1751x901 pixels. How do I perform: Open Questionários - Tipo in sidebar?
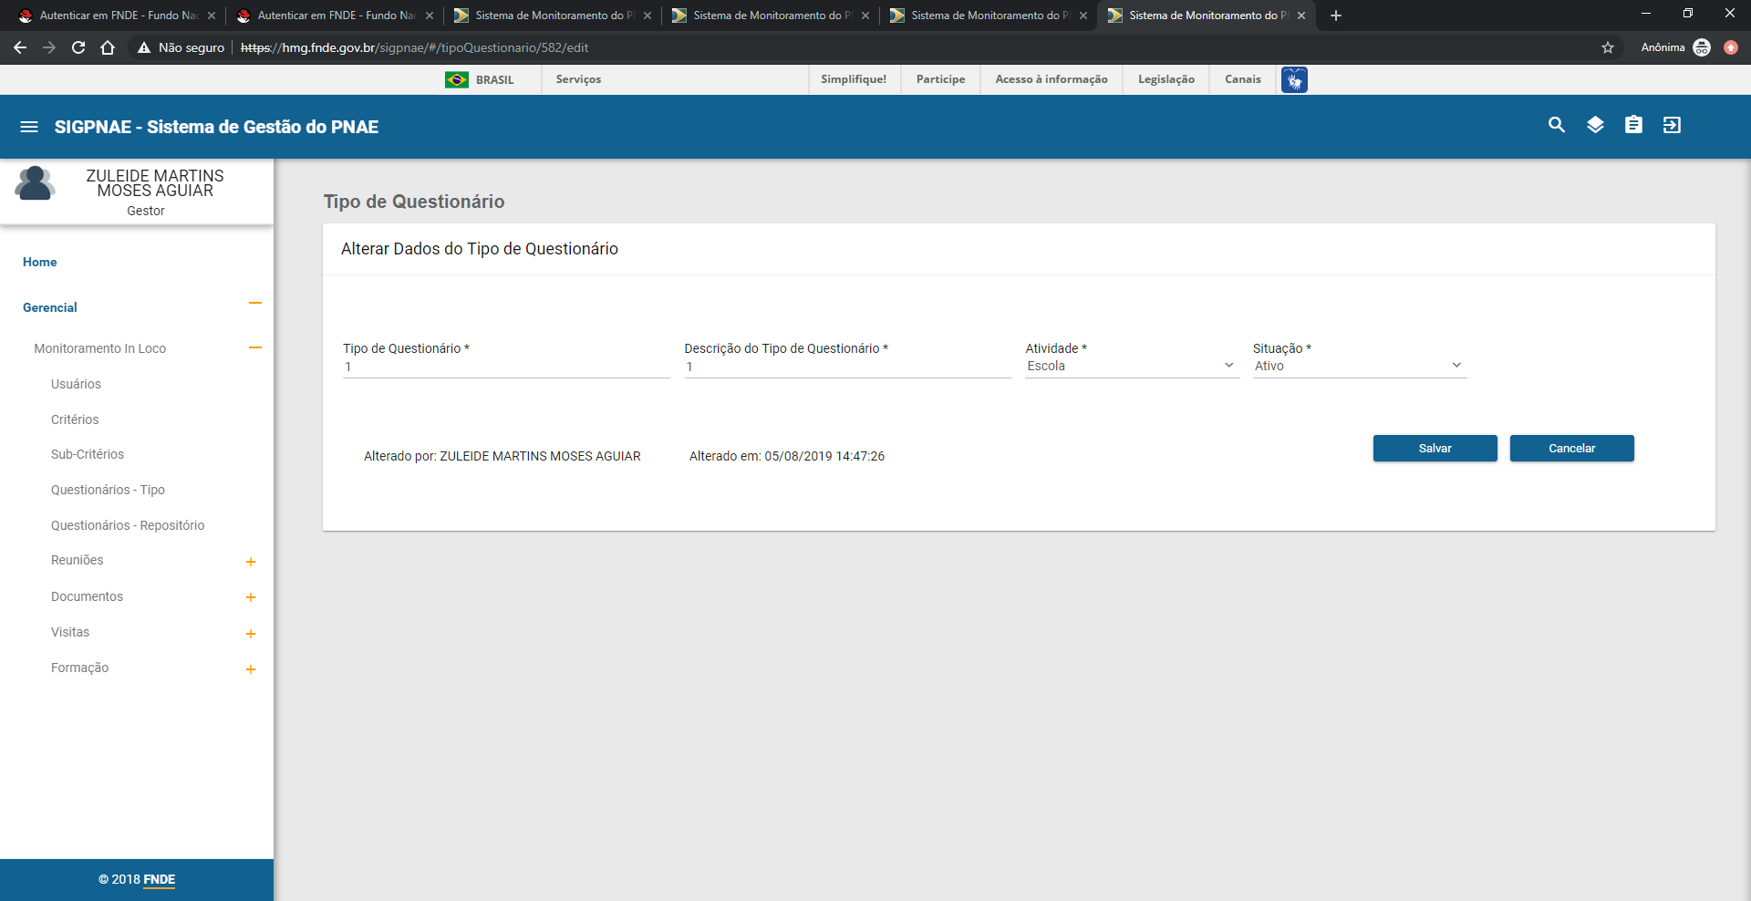coord(108,490)
